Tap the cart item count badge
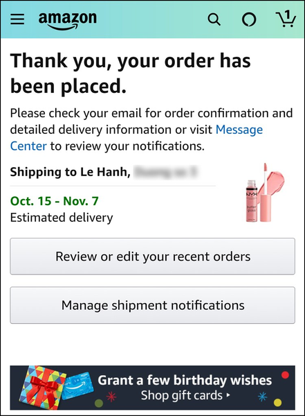 pos(288,14)
